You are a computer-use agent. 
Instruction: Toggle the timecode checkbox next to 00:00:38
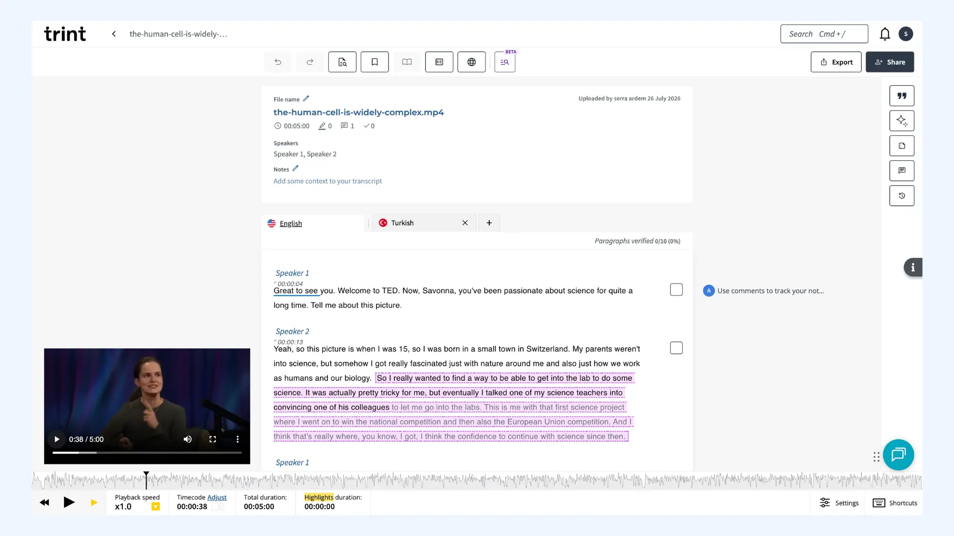tap(218, 507)
